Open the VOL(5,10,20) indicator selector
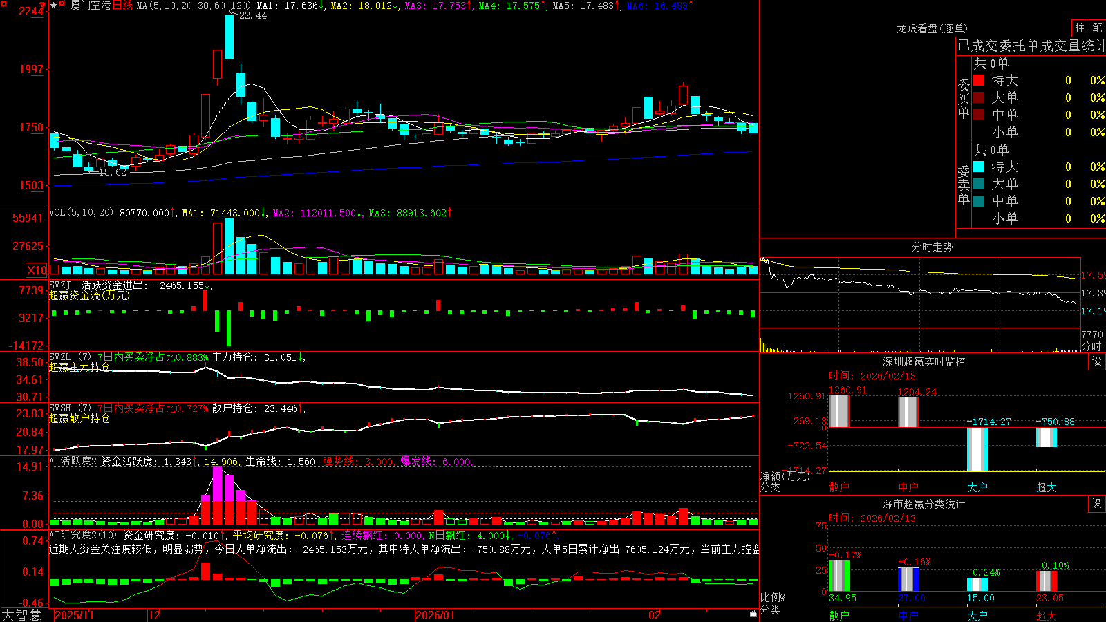 pos(81,213)
